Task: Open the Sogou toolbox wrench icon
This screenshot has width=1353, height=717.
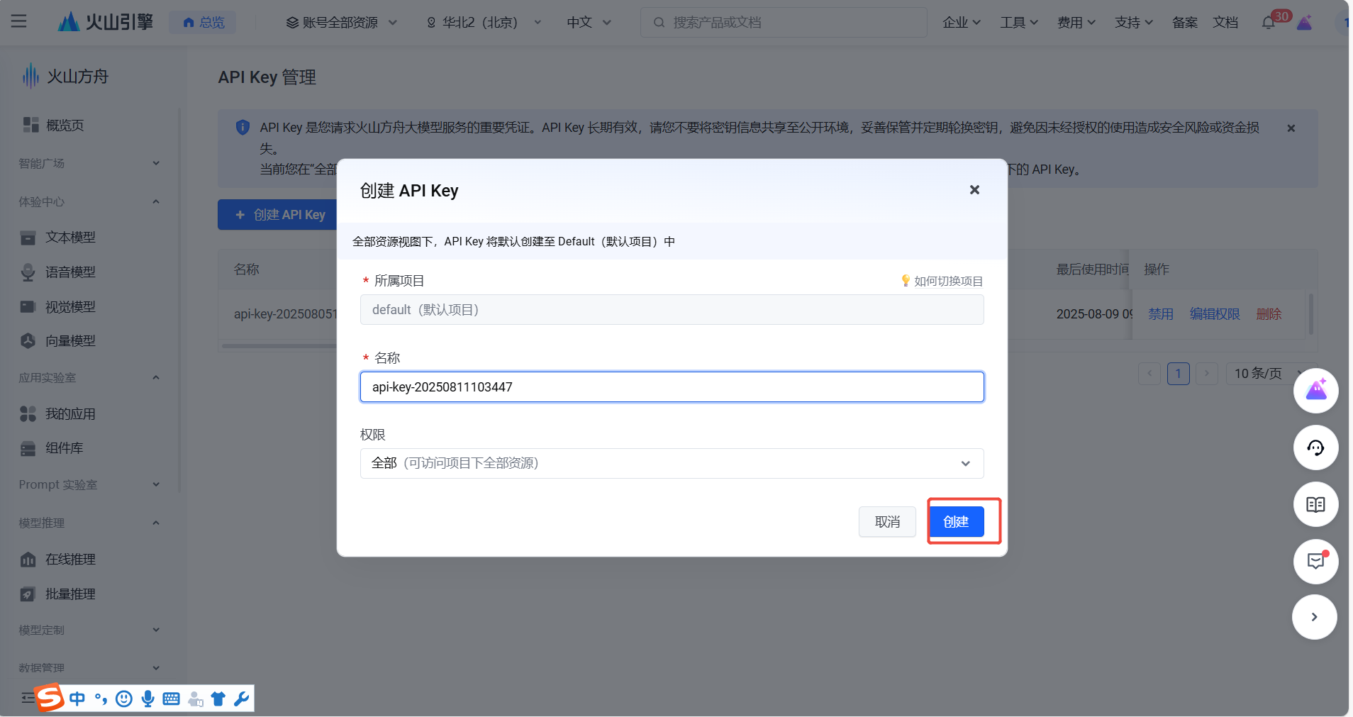Action: point(241,699)
